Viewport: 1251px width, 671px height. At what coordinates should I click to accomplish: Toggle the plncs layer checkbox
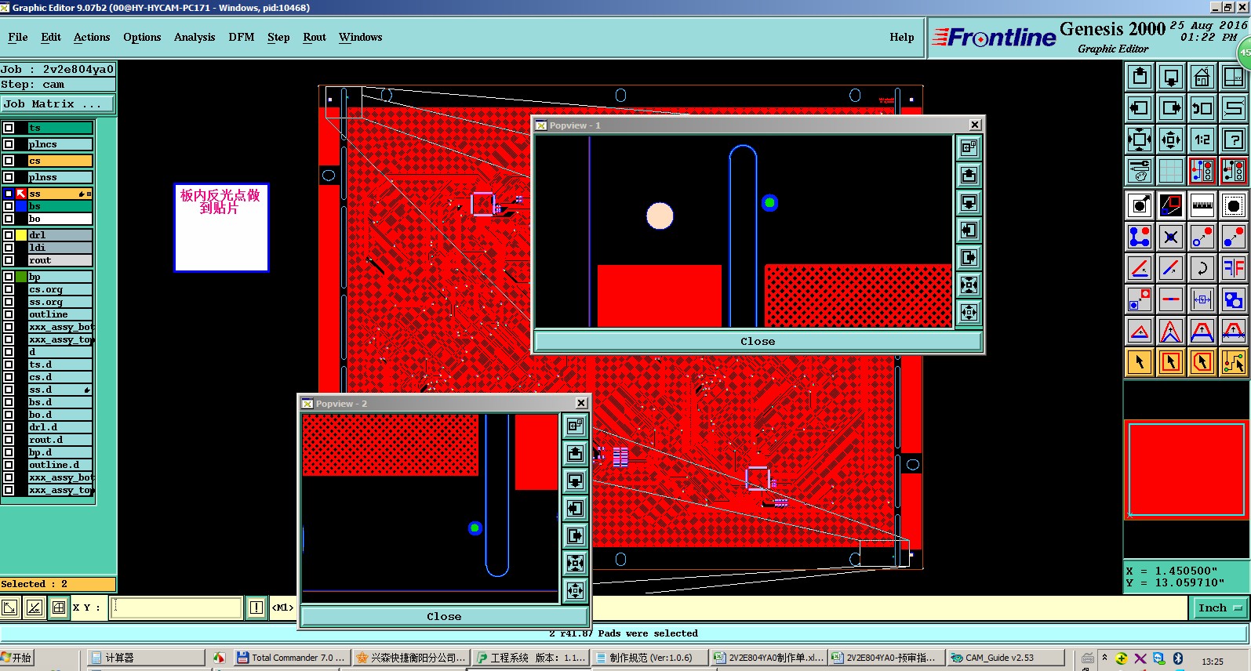(9, 144)
